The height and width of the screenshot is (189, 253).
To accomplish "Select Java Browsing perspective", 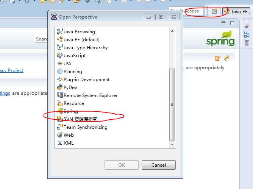I will tap(76, 32).
